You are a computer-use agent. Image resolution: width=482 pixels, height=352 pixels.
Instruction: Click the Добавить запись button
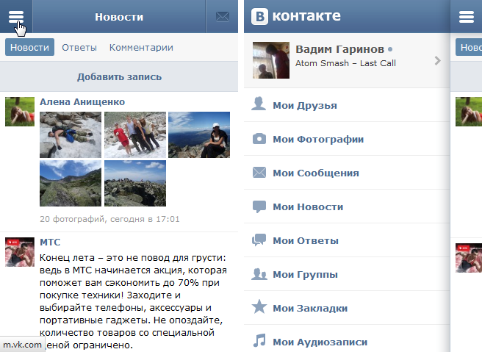(119, 76)
